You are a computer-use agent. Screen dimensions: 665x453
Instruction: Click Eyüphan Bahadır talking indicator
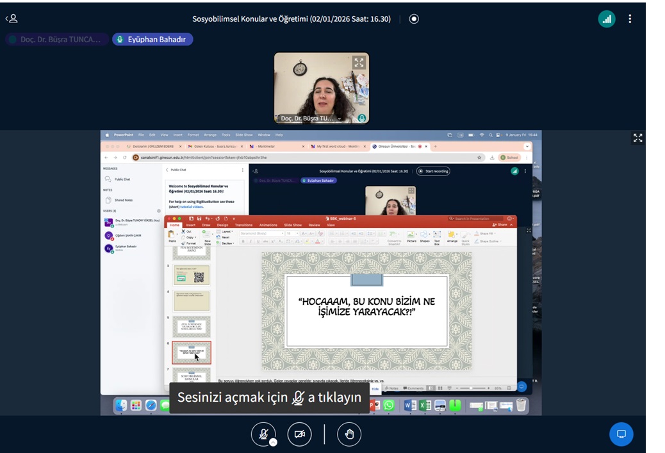tap(152, 40)
